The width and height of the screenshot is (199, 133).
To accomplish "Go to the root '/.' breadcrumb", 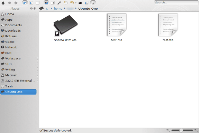I will [x=47, y=9].
